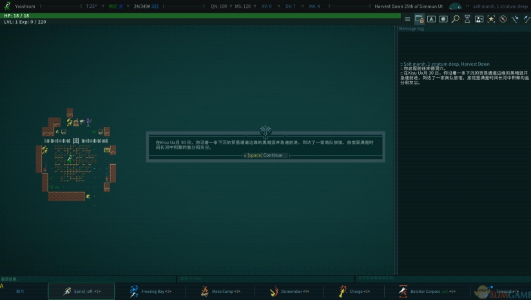Toggle Butcher Corpses ability

[x=429, y=292]
